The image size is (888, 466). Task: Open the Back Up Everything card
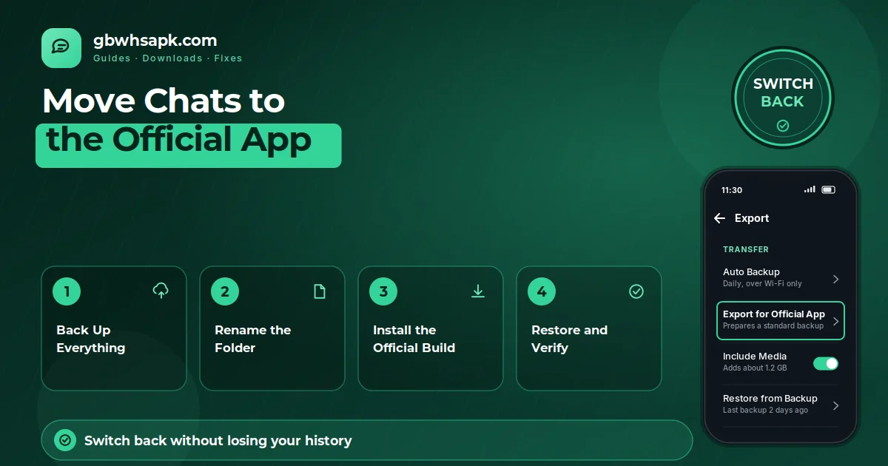click(x=114, y=328)
